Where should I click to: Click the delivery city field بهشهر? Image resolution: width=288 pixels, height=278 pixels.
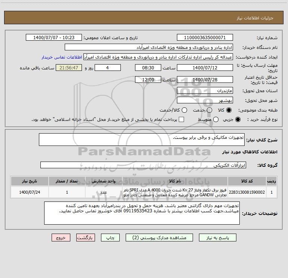tap(205, 100)
